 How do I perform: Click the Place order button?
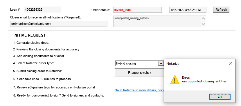(x=139, y=73)
